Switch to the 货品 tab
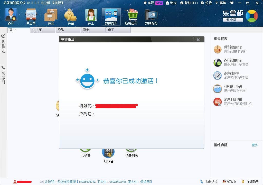 (68, 30)
